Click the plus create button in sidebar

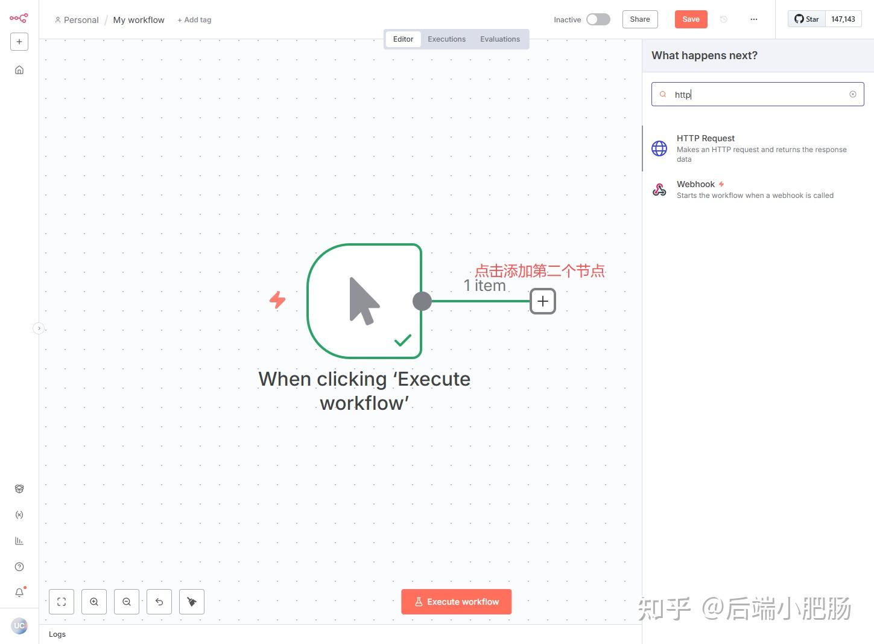click(x=19, y=42)
